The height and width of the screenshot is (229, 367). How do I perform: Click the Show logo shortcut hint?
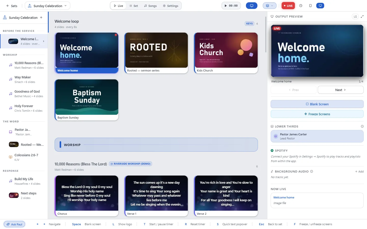(x=122, y=224)
